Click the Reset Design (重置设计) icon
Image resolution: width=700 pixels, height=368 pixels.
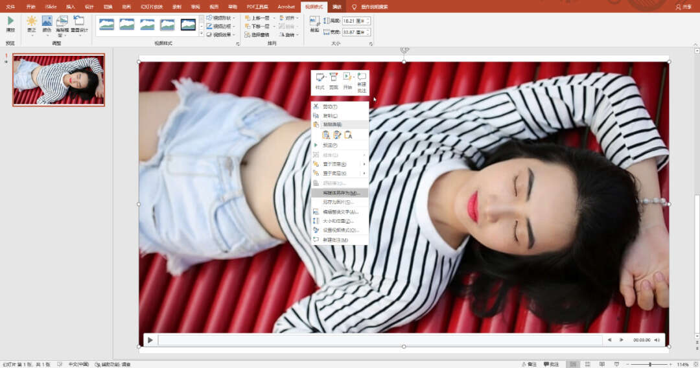[78, 21]
